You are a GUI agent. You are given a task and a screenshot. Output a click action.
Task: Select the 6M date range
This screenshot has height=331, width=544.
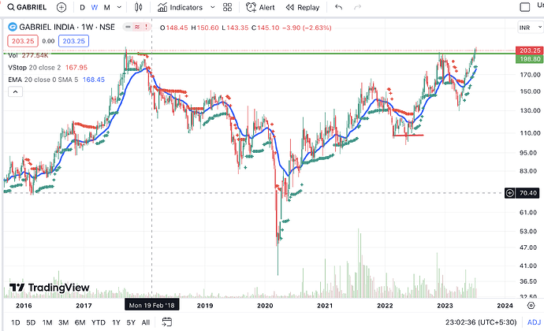80,322
